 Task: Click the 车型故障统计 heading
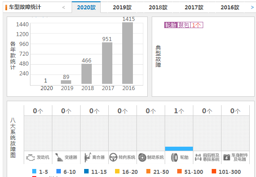25,7
